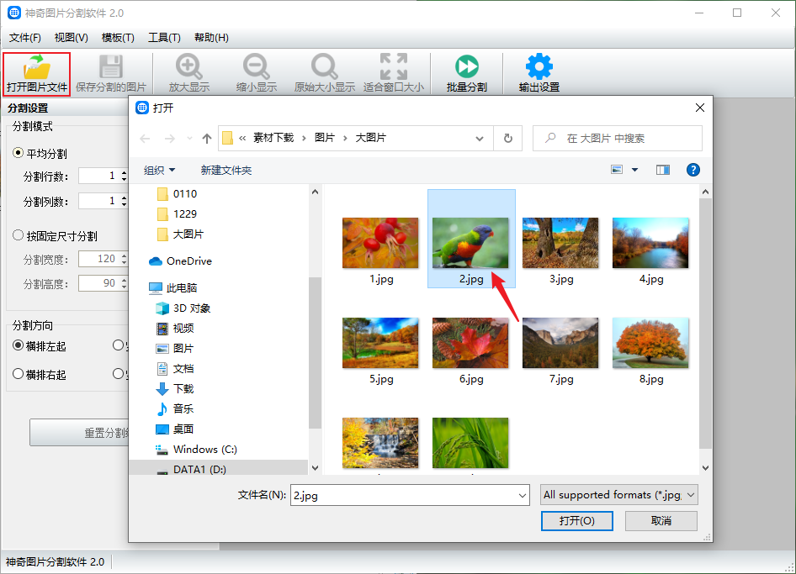This screenshot has height=574, width=796.
Task: Click the 取消 button
Action: pyautogui.click(x=661, y=521)
